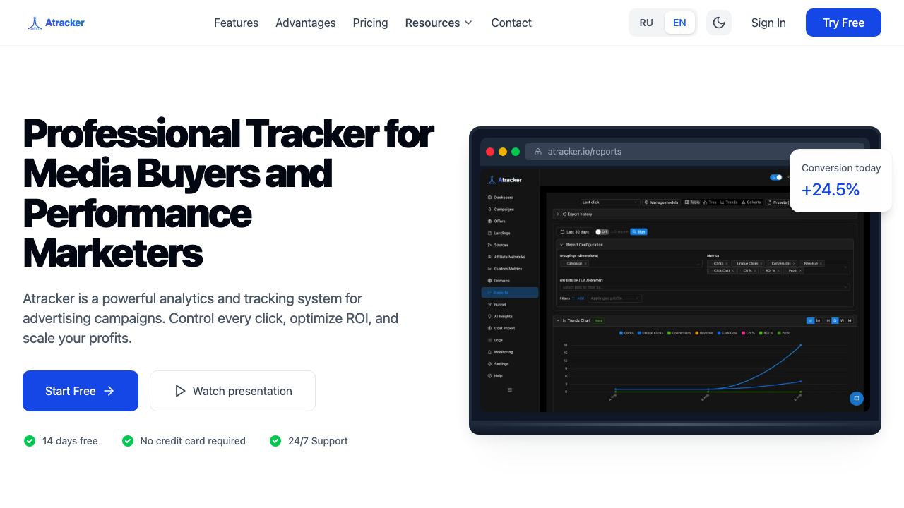
Task: Click the yellow window dot in mockup
Action: pyautogui.click(x=503, y=152)
